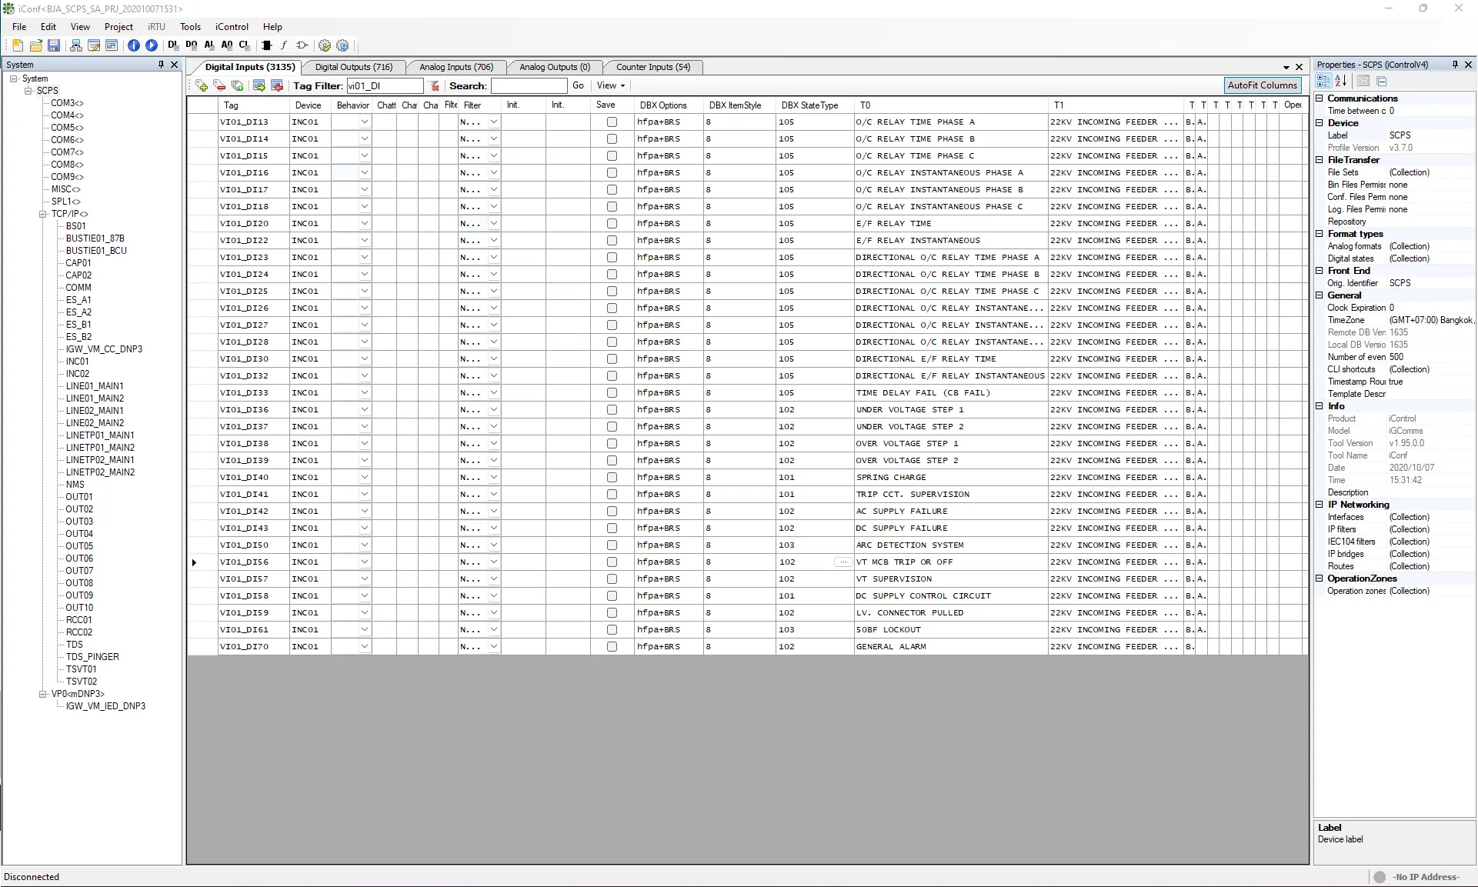Enable Save checkbox for VI01_DI36 row

click(612, 409)
